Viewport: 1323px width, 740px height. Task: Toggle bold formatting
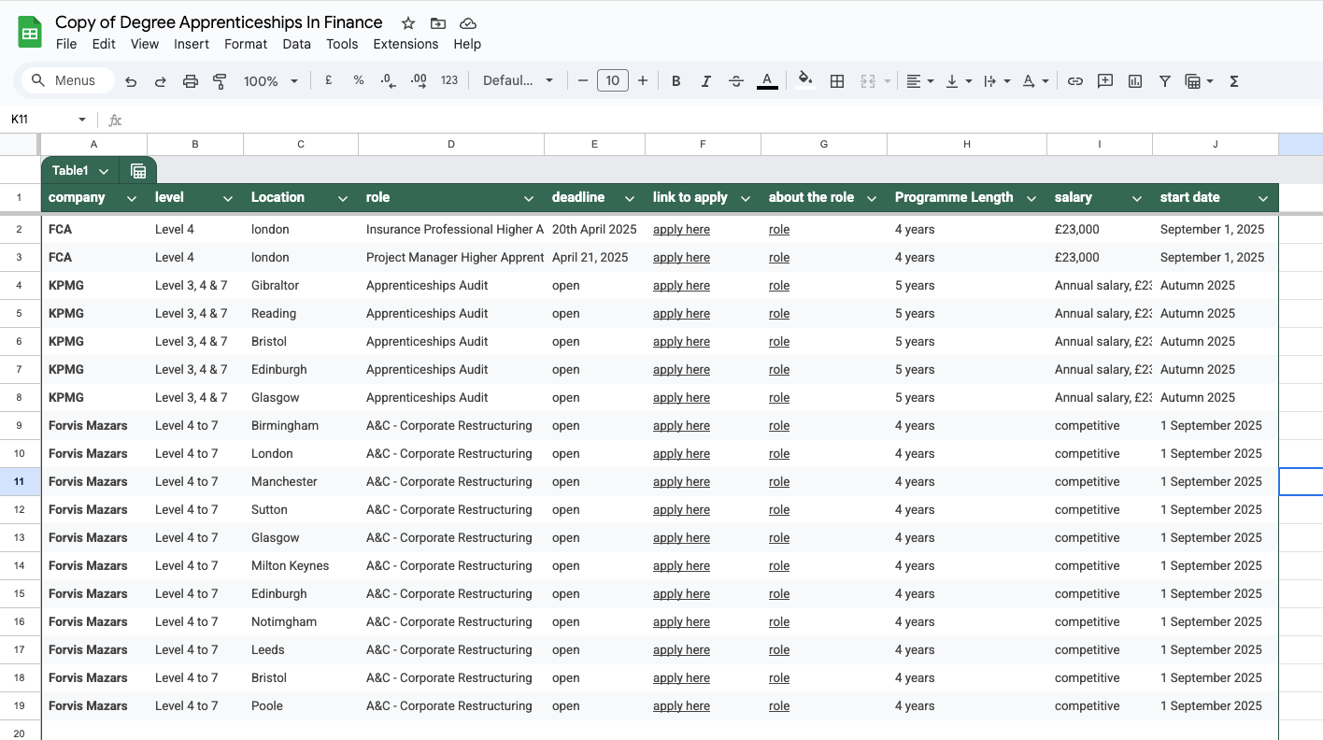click(x=676, y=81)
